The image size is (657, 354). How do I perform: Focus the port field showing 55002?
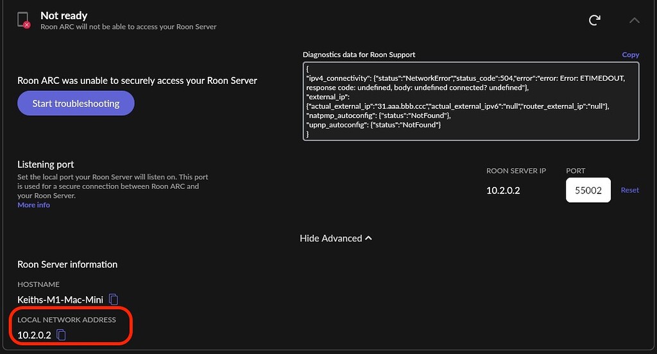click(x=588, y=190)
